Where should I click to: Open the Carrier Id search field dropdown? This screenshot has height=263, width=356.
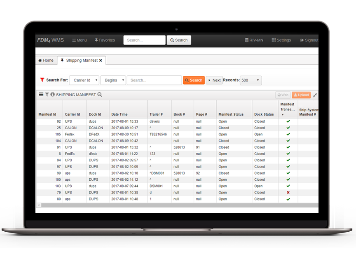click(84, 80)
